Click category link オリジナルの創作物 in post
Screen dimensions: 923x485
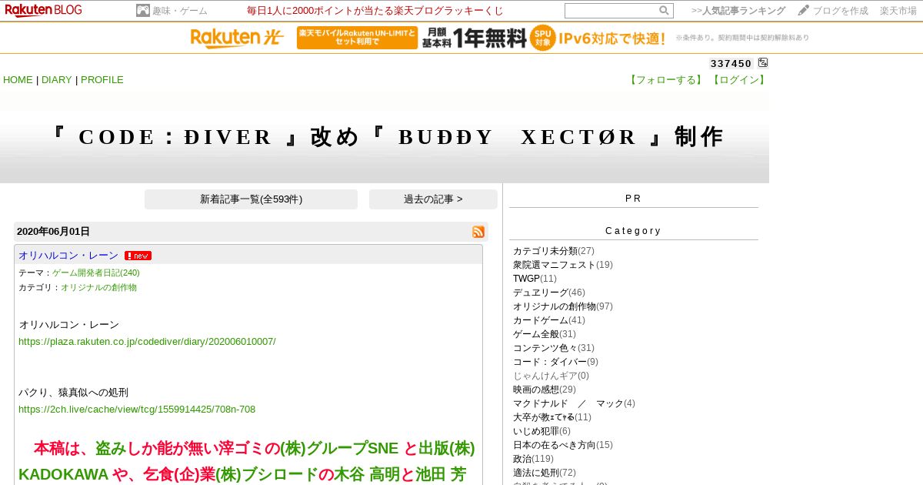coord(98,287)
